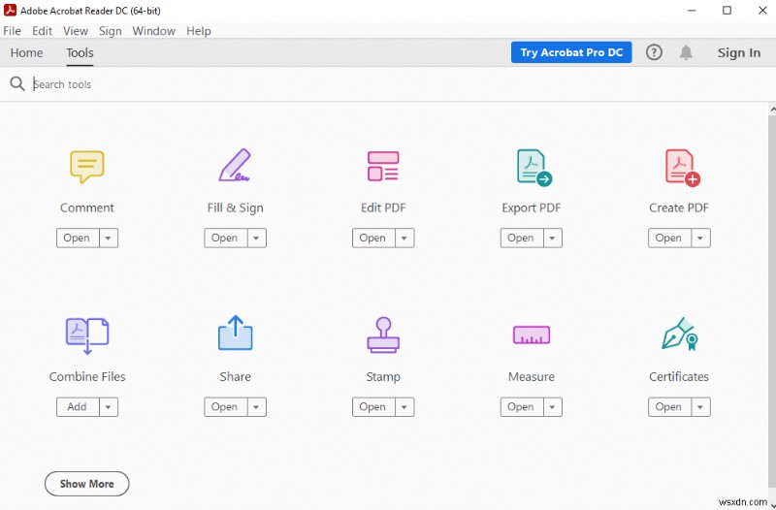Click the Certificates label text
This screenshot has width=776, height=510.
tap(679, 377)
